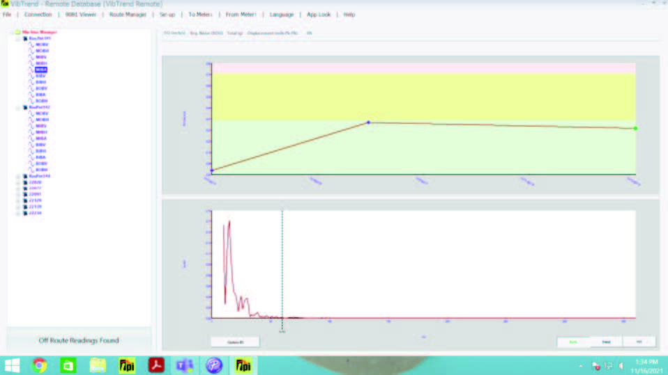Open the 9081 Viewer menu
Viewport: 668px width, 375px height.
point(81,15)
